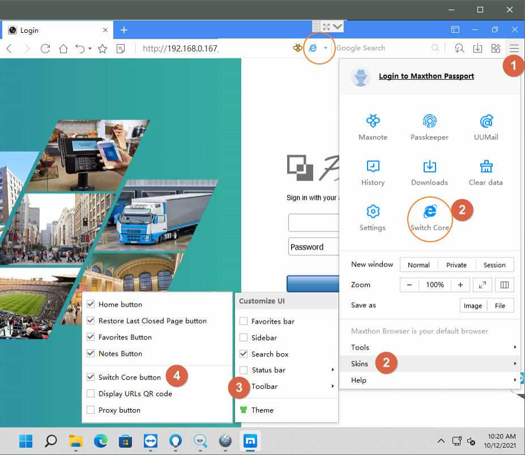Image resolution: width=525 pixels, height=455 pixels.
Task: Open the Toolbar submenu item
Action: [264, 387]
